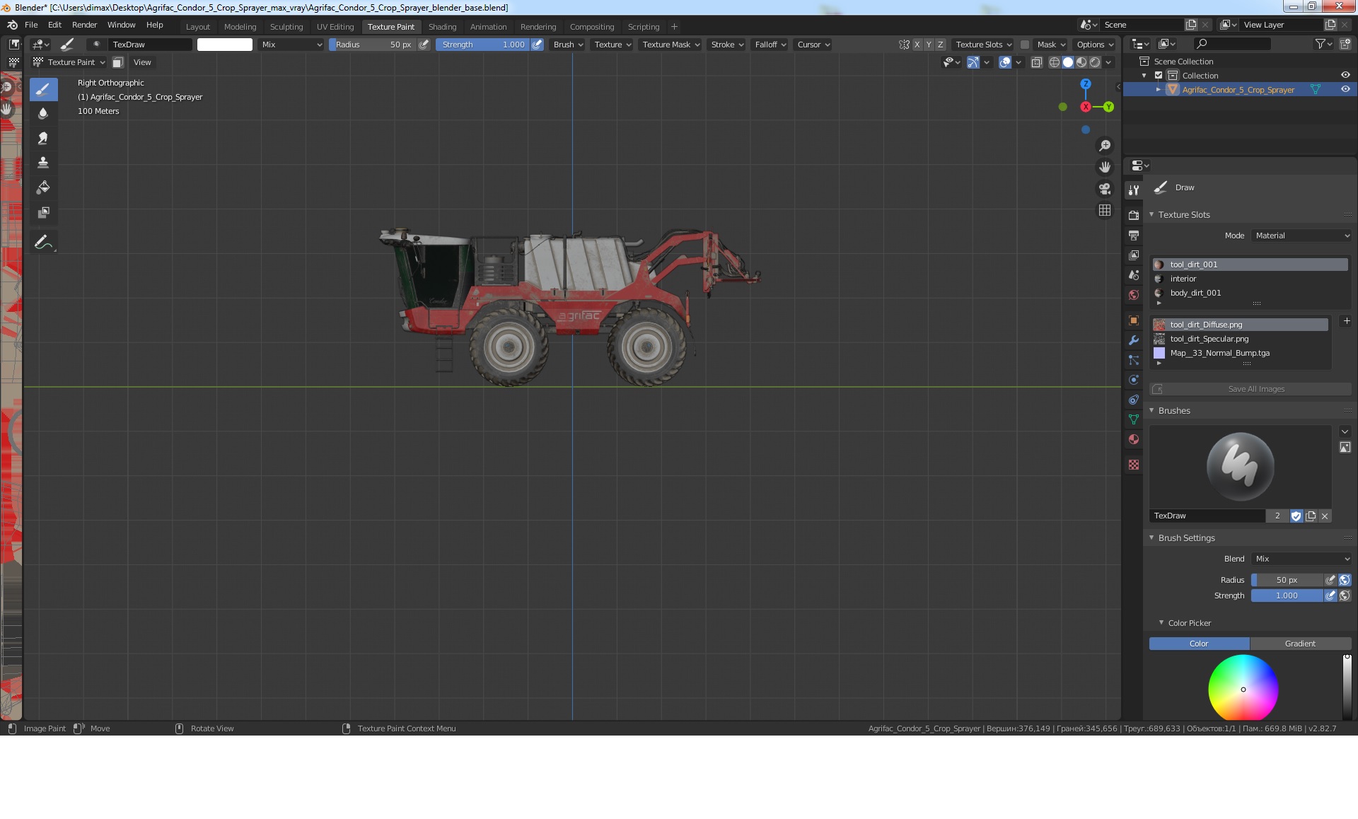Click the pan view hand icon
The height and width of the screenshot is (819, 1358).
[x=1104, y=167]
